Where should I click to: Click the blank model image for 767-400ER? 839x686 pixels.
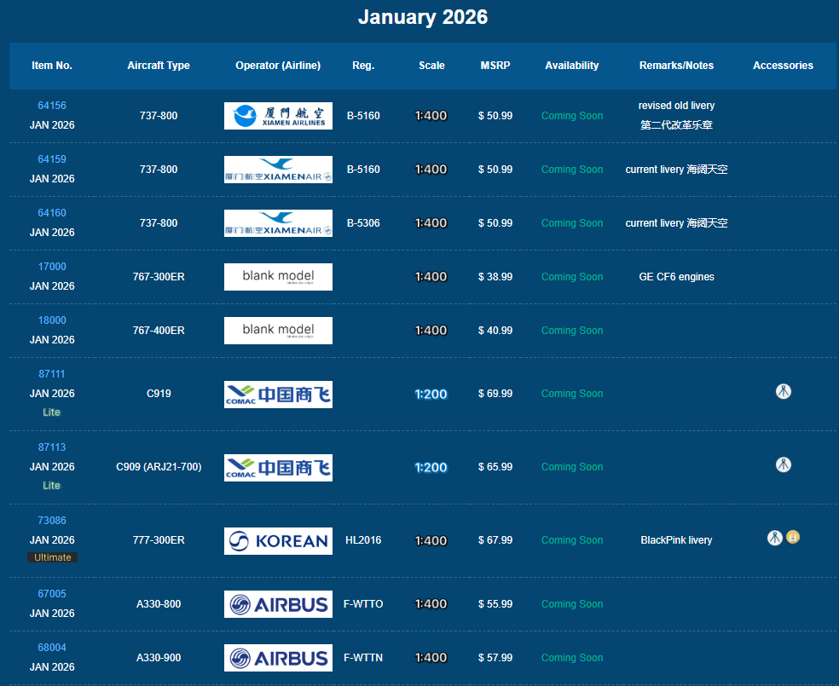(x=278, y=331)
